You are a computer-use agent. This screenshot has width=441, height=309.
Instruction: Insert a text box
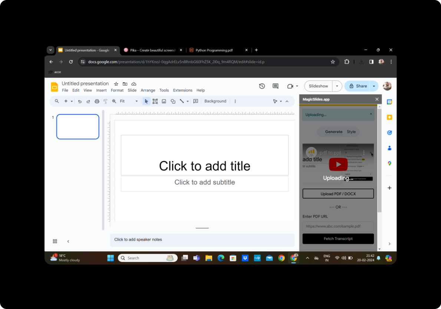155,101
